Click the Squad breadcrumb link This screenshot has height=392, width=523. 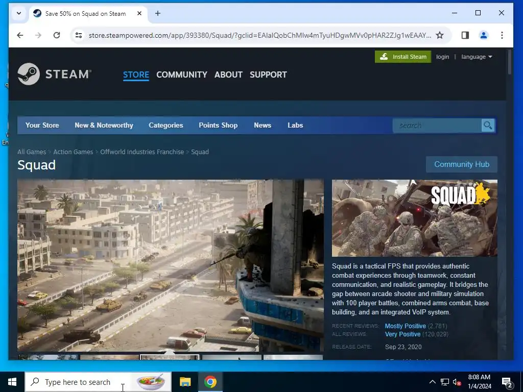tap(200, 152)
